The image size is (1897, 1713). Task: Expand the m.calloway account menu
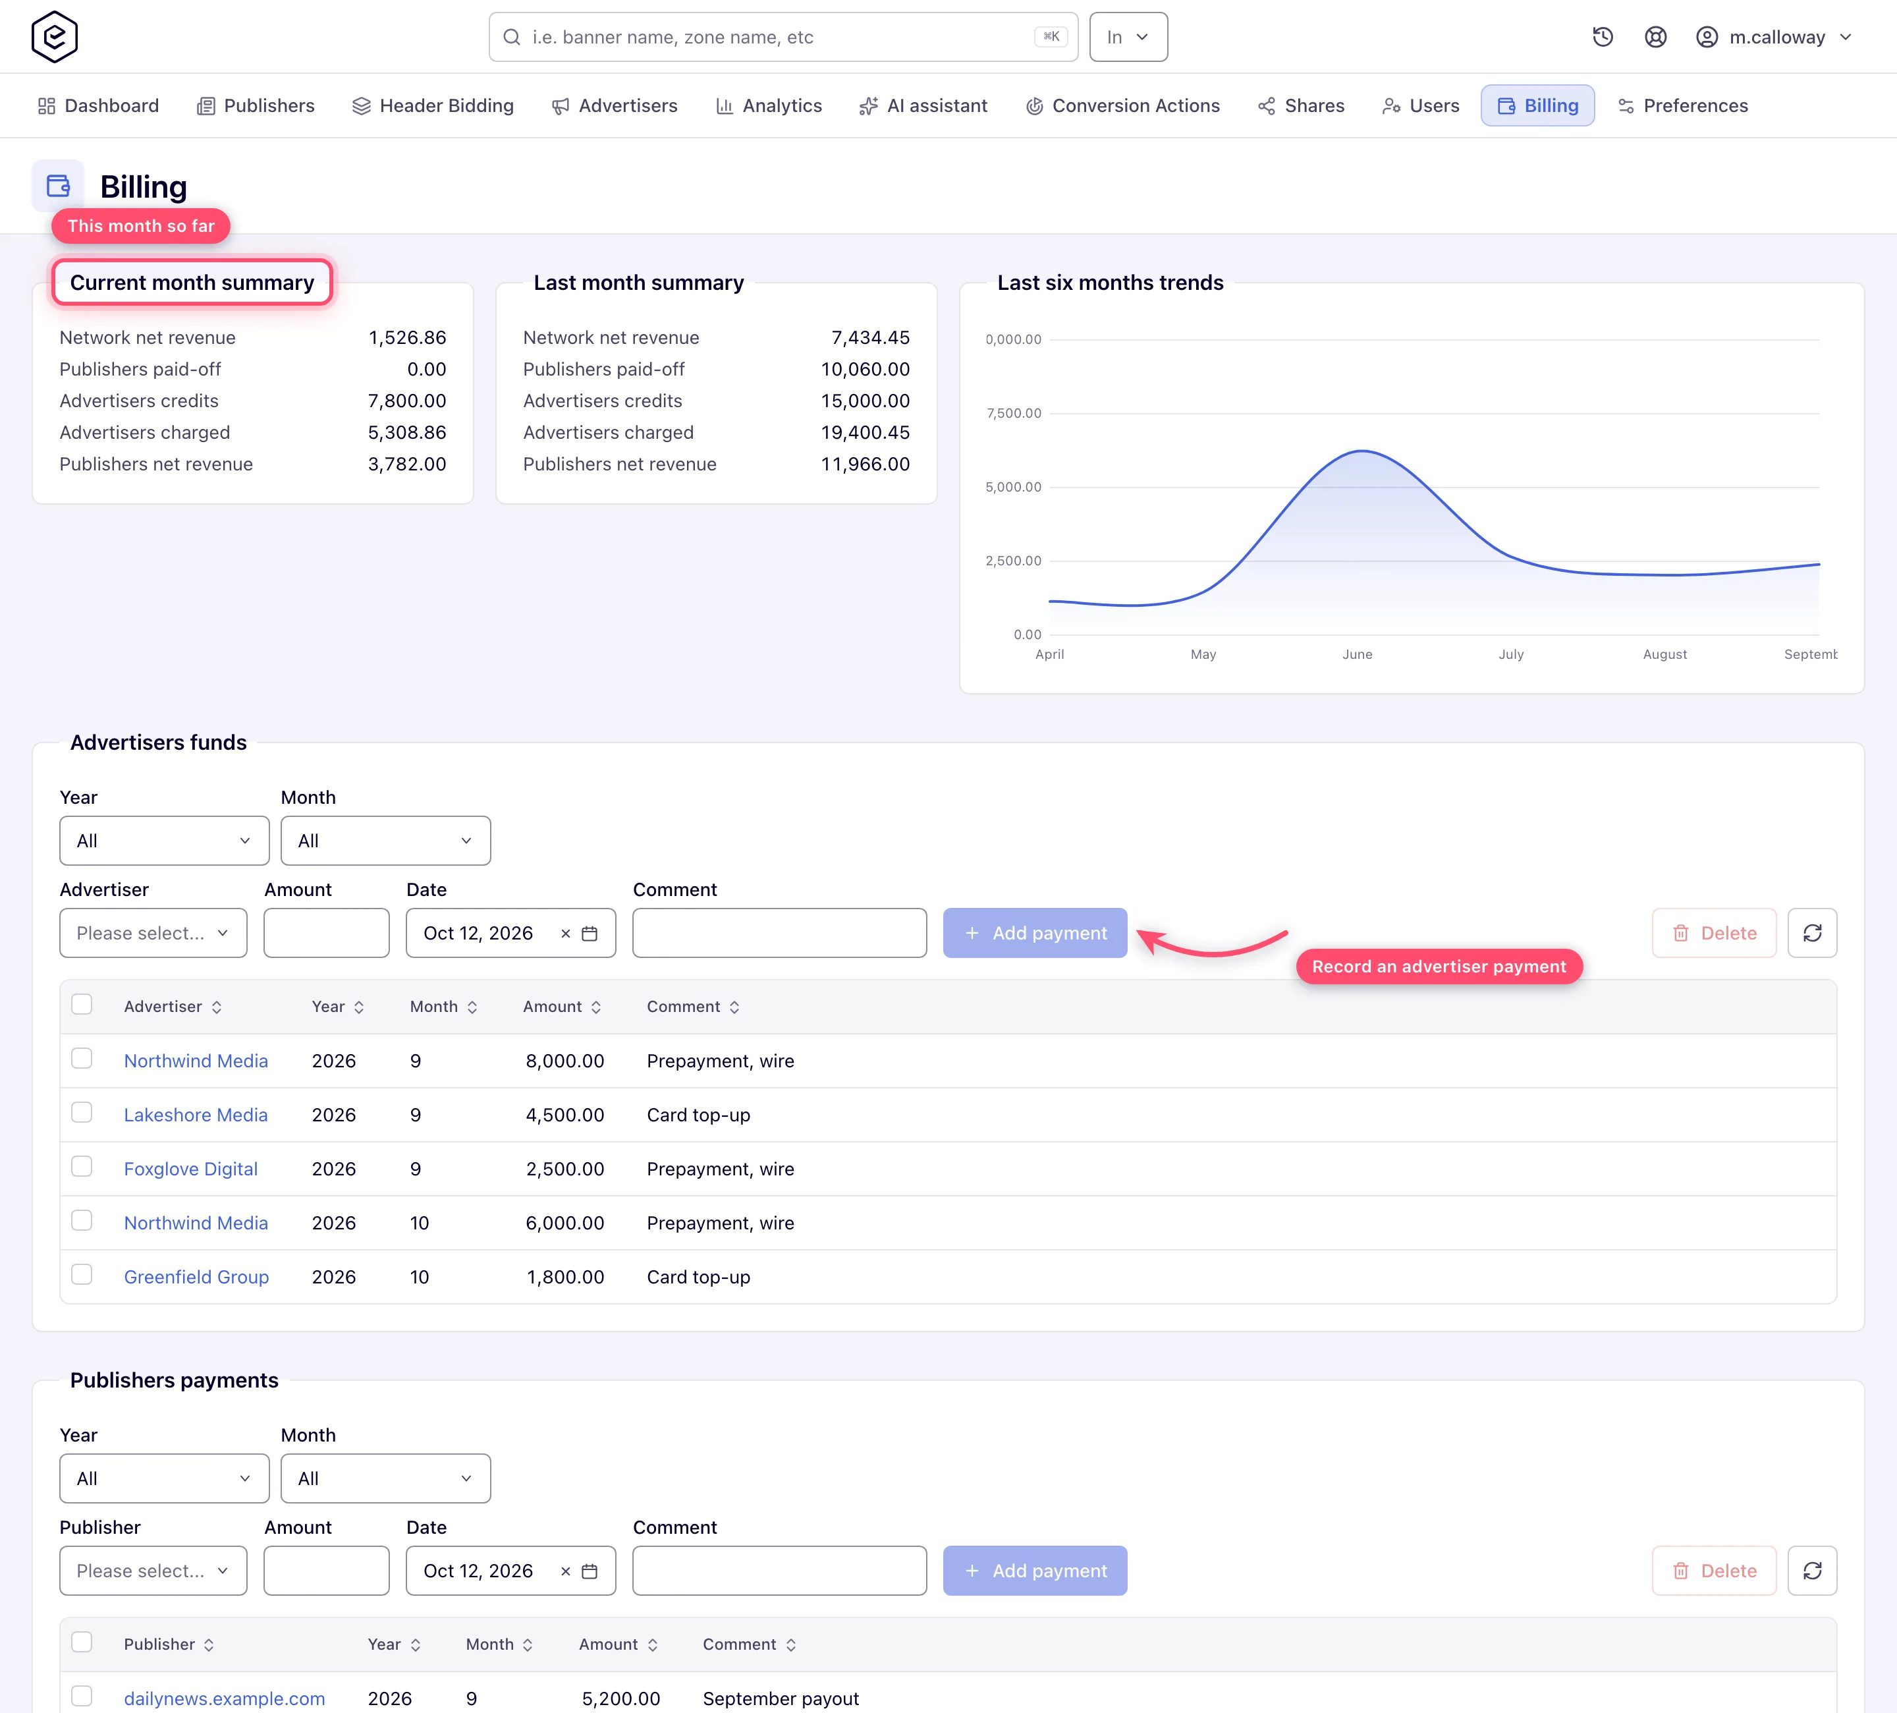tap(1774, 37)
